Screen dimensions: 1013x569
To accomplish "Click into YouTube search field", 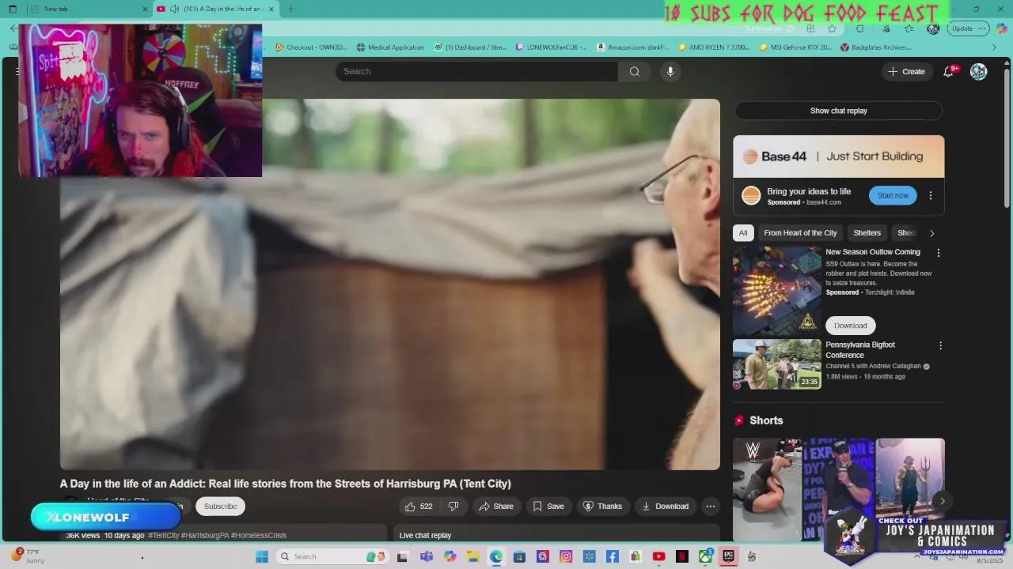I will (x=476, y=71).
